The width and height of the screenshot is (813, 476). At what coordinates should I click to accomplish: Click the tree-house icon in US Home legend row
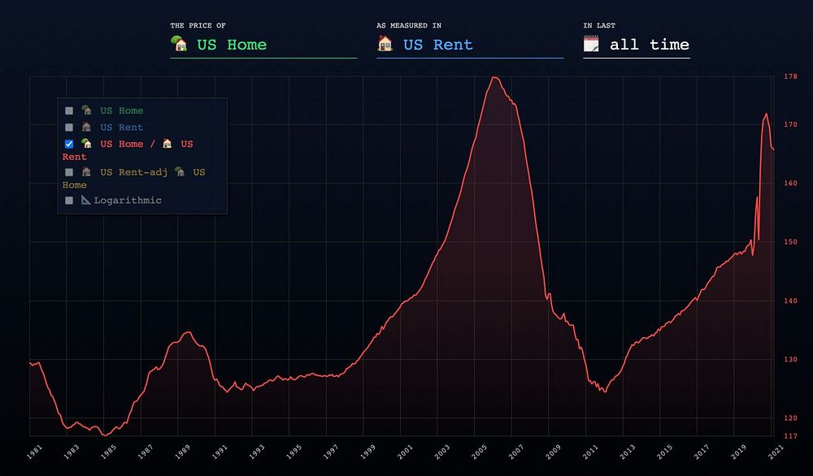coord(87,110)
